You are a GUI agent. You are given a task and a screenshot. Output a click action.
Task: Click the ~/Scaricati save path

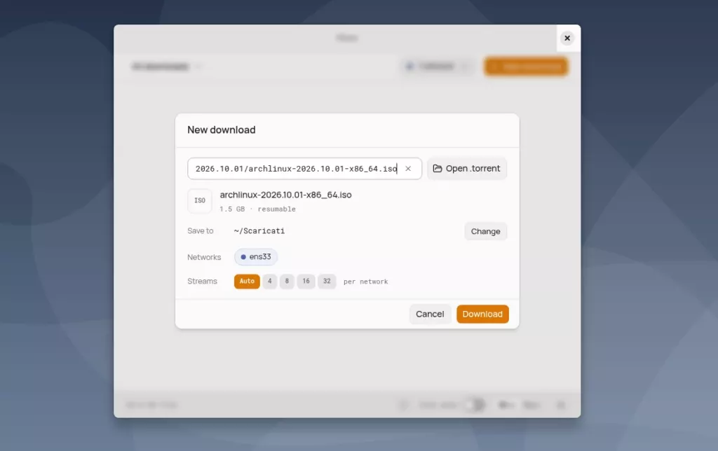tap(259, 231)
